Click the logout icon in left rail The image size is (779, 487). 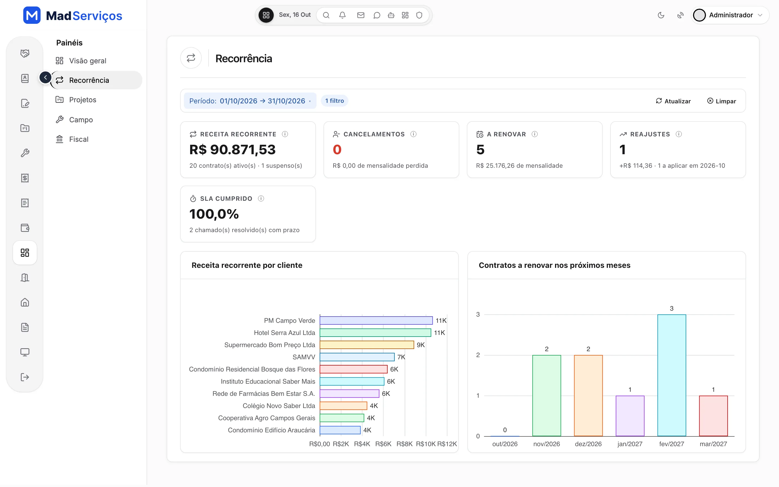[x=25, y=377]
